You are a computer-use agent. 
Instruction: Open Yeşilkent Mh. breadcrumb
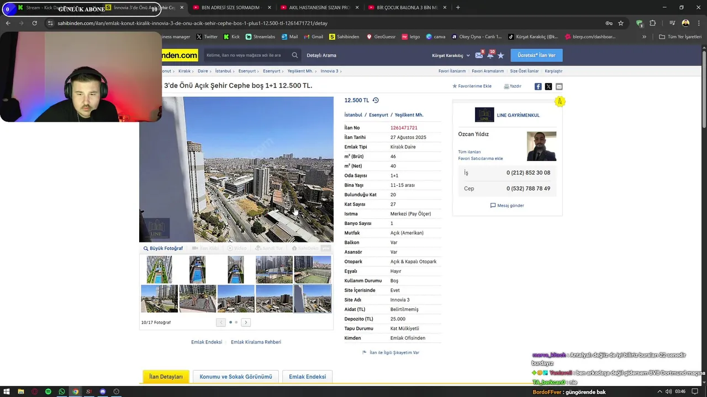(300, 71)
